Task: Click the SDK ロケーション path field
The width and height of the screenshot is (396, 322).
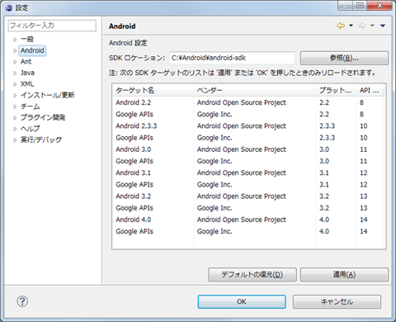Action: (x=233, y=58)
